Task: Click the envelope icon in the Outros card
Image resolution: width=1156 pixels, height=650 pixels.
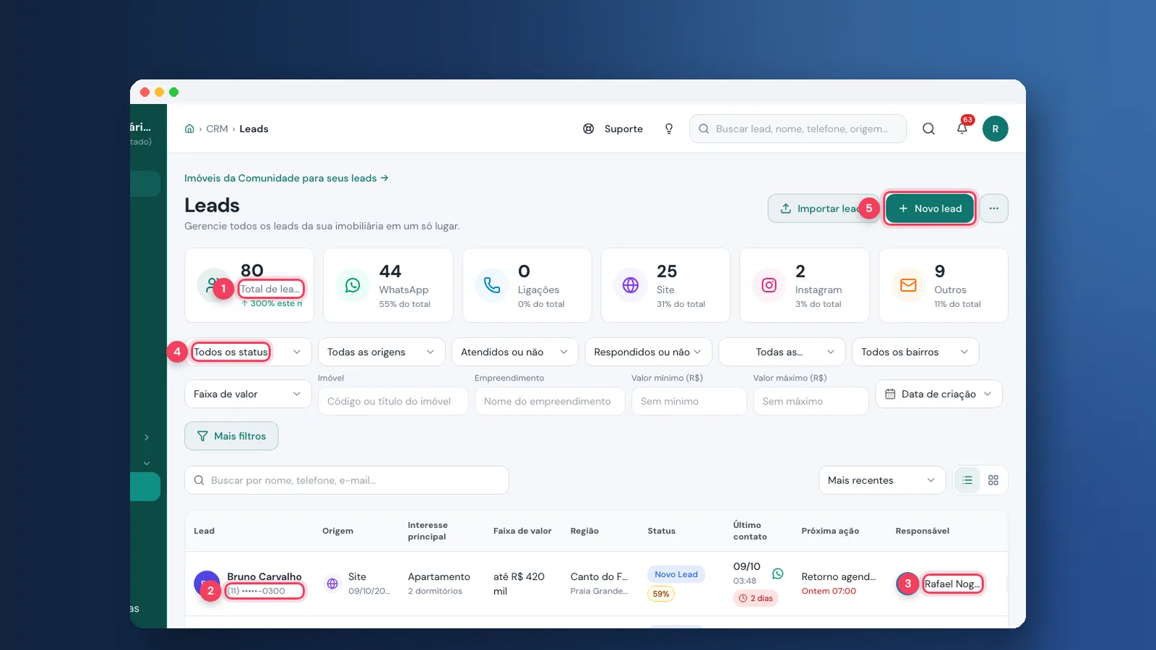Action: click(x=908, y=285)
